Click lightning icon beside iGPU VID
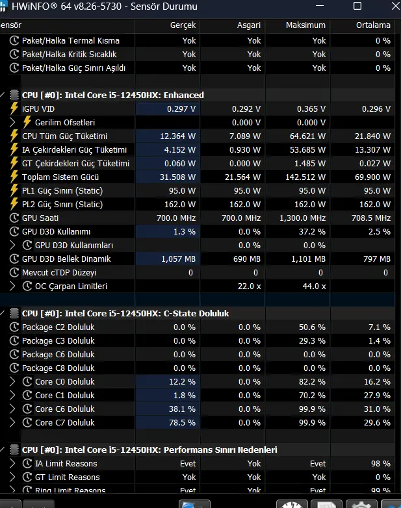The width and height of the screenshot is (401, 508). click(14, 108)
